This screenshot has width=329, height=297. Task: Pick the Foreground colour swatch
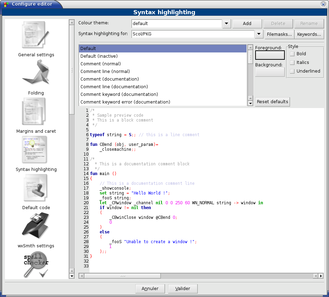click(x=270, y=55)
